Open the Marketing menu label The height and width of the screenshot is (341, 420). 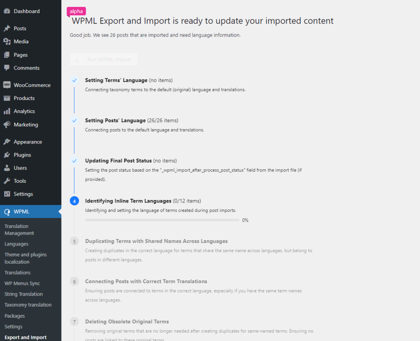pyautogui.click(x=26, y=125)
